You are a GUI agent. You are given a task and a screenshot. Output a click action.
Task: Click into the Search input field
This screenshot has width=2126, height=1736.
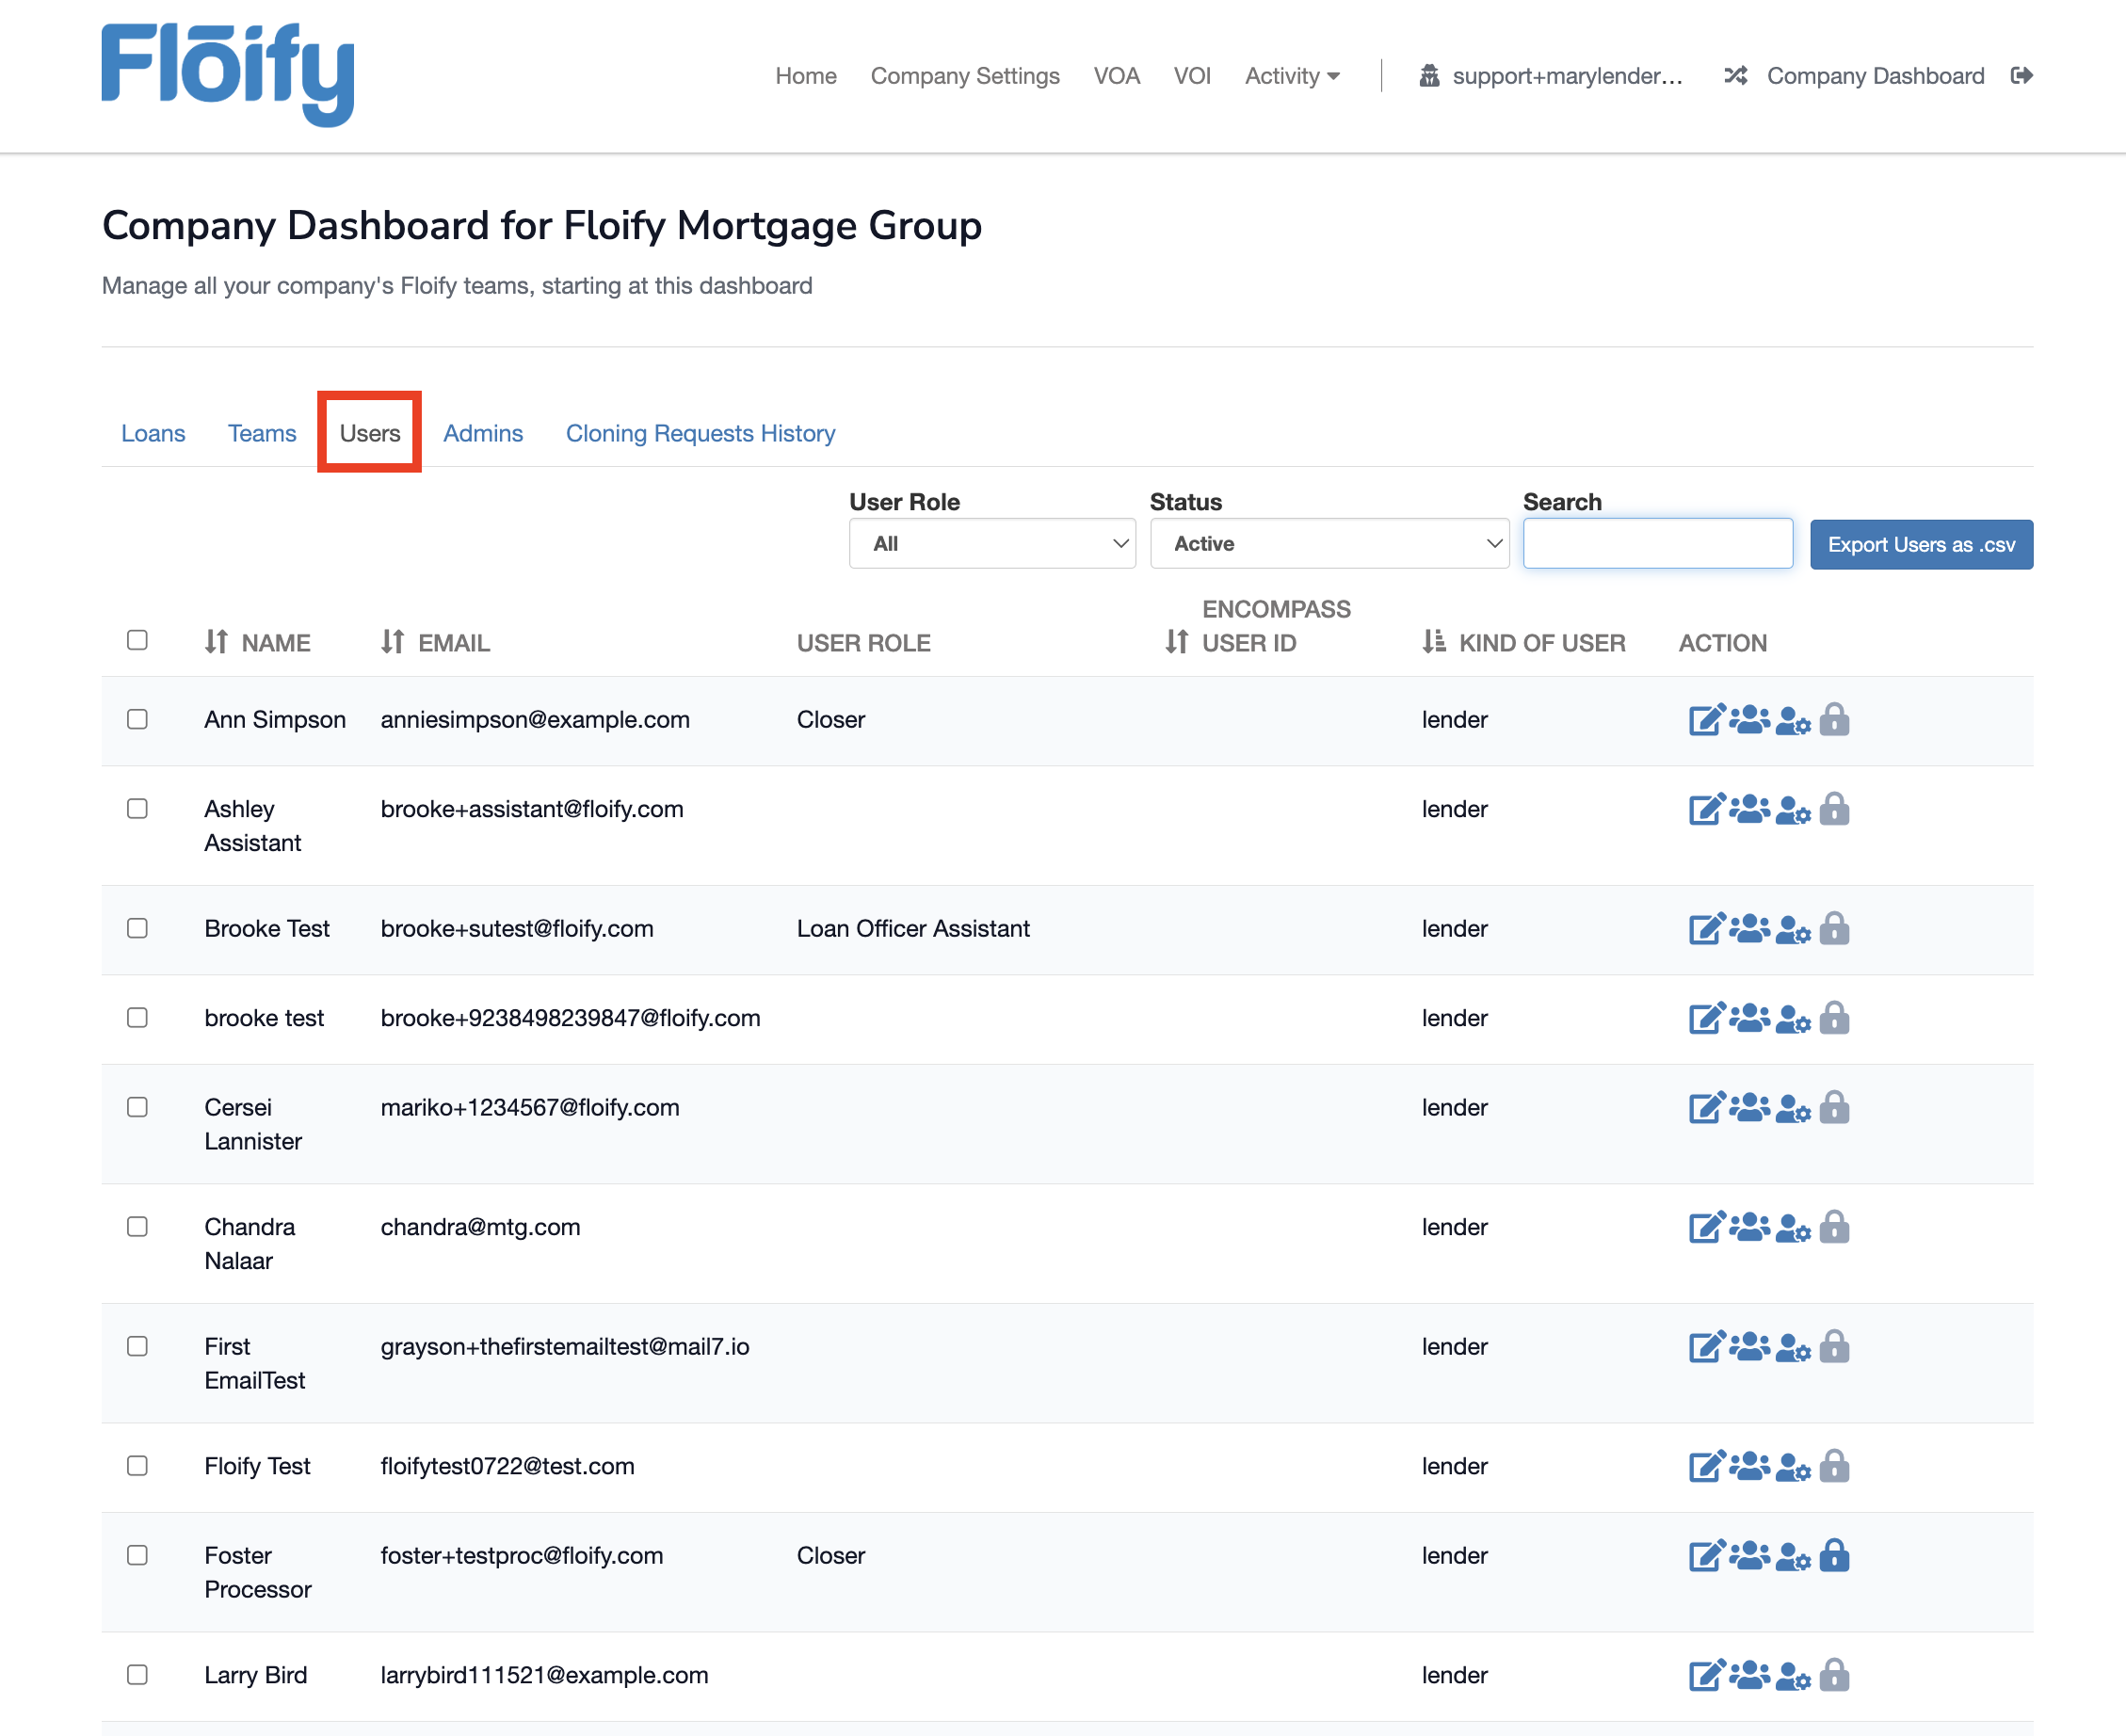tap(1657, 544)
